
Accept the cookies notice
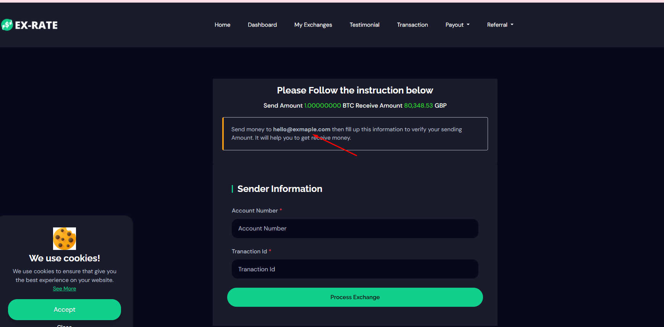click(65, 309)
